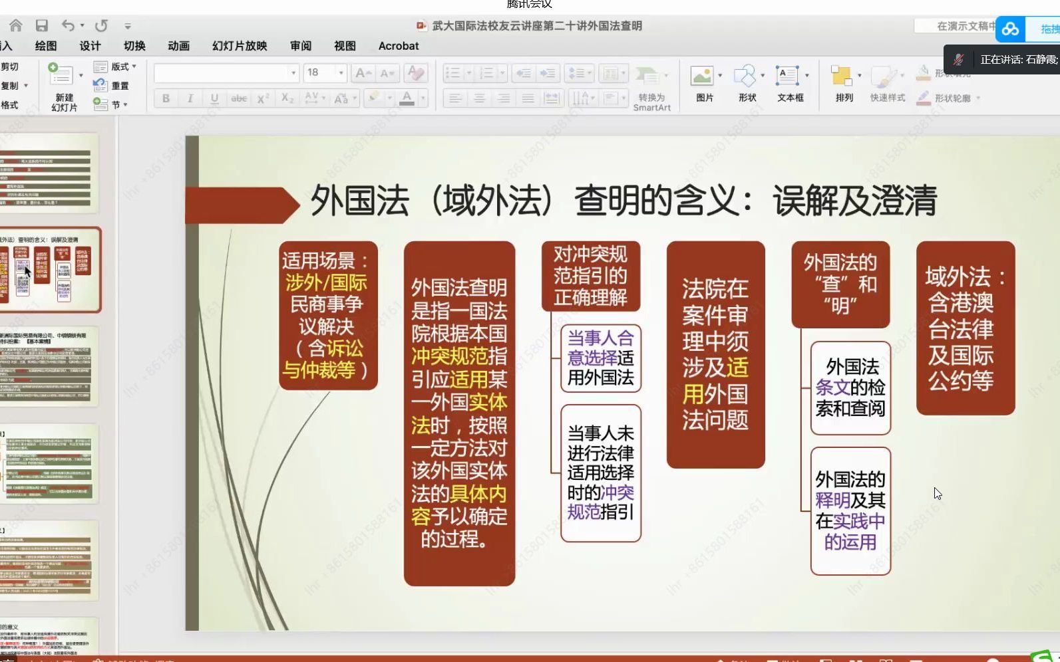Click the 新建幻灯片 new slide icon
This screenshot has width=1060, height=662.
(x=61, y=74)
